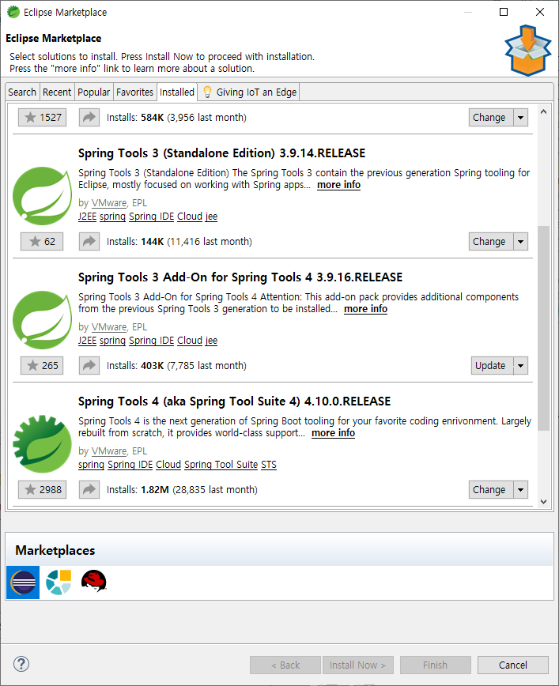The width and height of the screenshot is (559, 686).
Task: Click Spring Tools 3 Standalone Edition leaf logo
Action: (x=43, y=195)
